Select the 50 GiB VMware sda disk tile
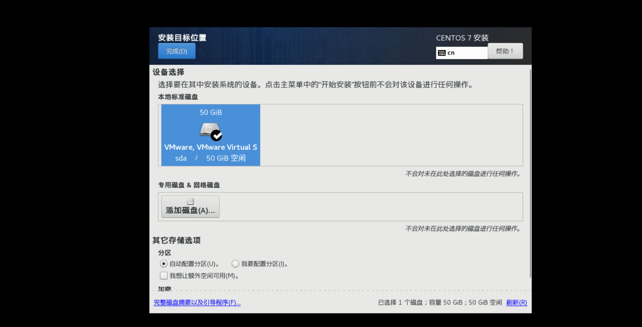The image size is (642, 327). coord(211,135)
